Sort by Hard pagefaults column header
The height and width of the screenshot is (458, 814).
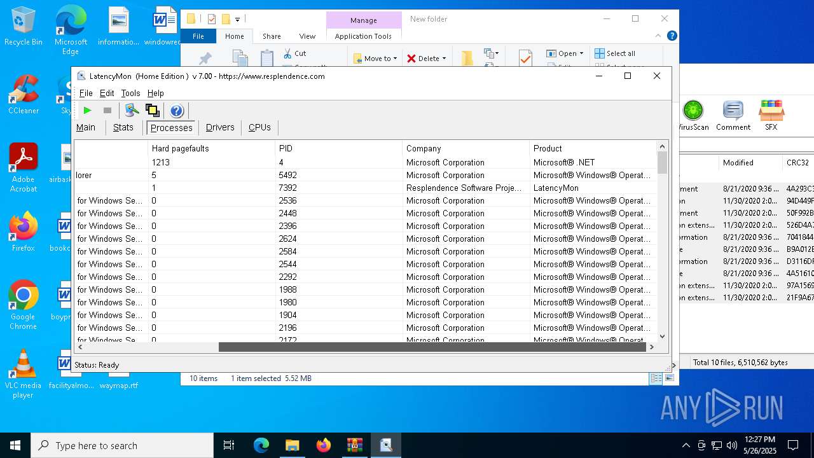211,148
